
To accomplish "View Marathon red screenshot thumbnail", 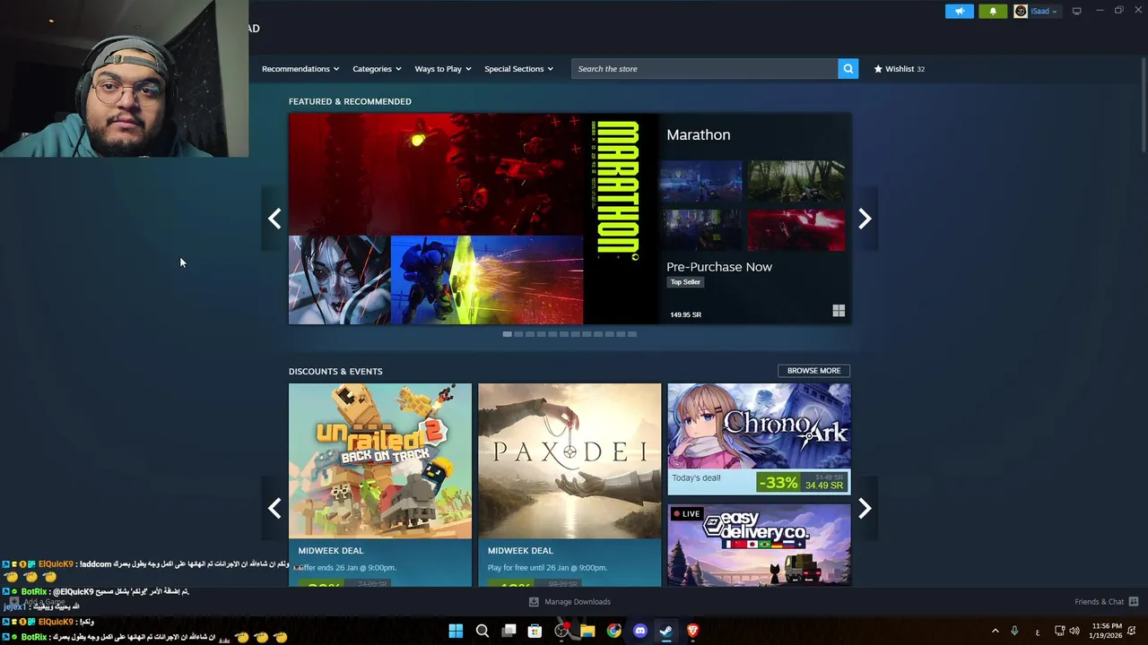I will click(x=796, y=231).
